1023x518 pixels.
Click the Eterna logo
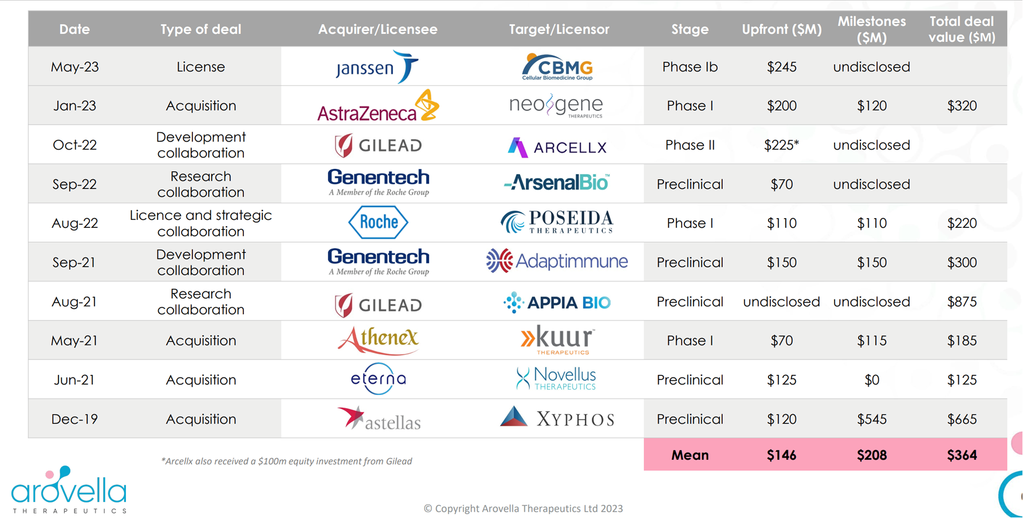tap(378, 379)
